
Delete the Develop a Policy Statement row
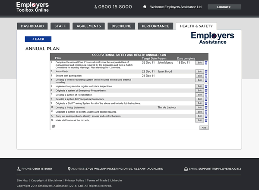206,107
